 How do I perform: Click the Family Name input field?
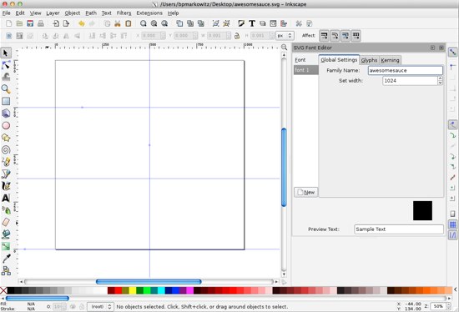point(405,70)
